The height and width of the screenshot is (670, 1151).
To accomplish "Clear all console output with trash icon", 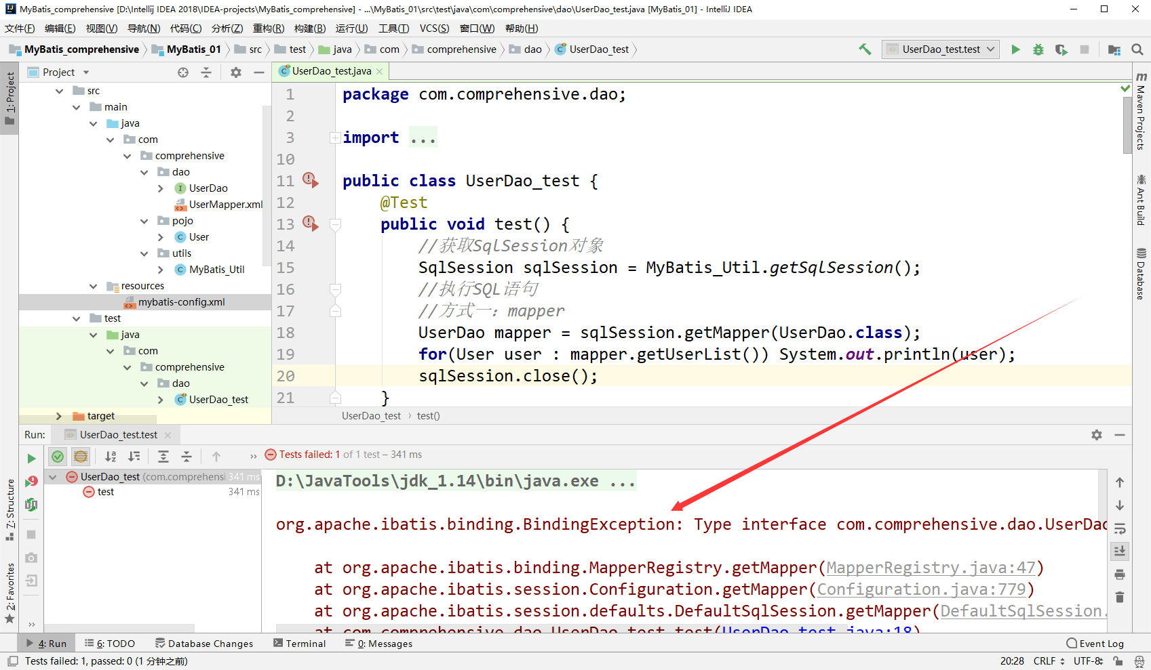I will (1120, 597).
